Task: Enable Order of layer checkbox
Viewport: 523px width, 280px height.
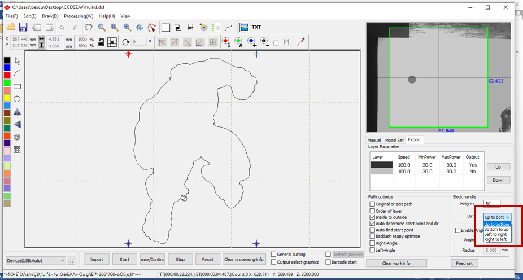Action: click(x=372, y=211)
